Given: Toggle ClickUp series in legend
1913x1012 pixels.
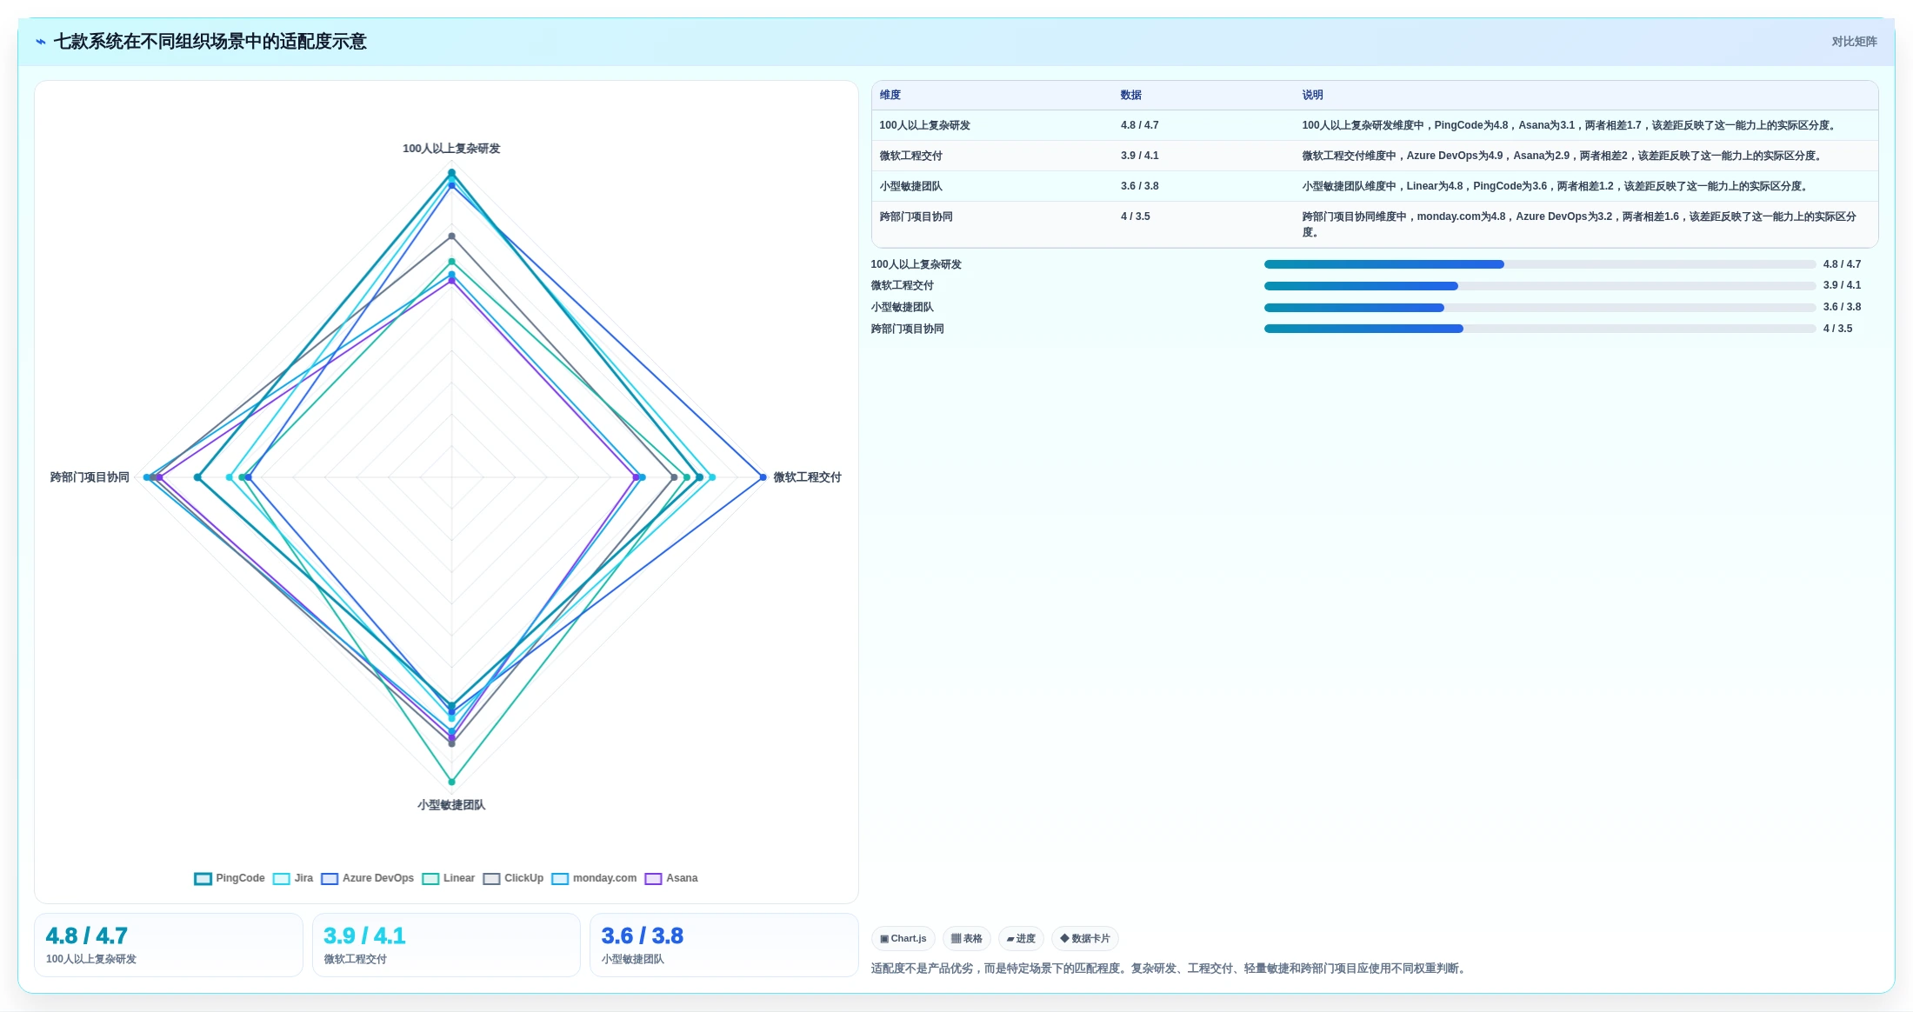Looking at the screenshot, I should [514, 878].
